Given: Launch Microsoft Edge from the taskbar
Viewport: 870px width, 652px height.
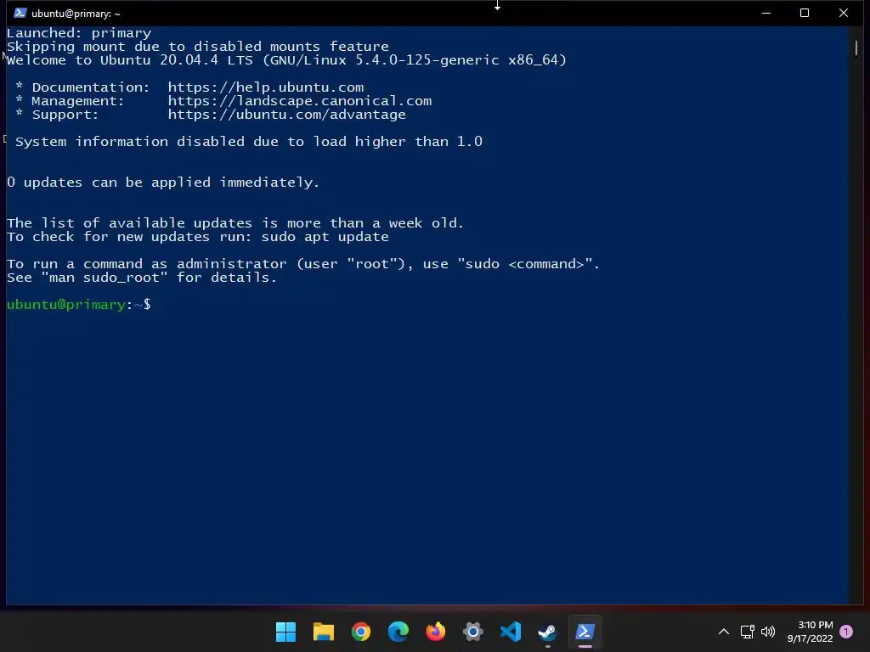Looking at the screenshot, I should pos(398,632).
